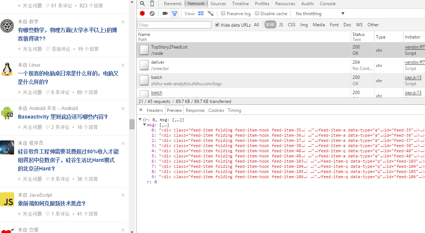425x233 pixels.
Task: Switch to large request rows view
Action: (201, 13)
